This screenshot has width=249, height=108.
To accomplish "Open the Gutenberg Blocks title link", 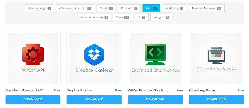I will tap(202, 90).
